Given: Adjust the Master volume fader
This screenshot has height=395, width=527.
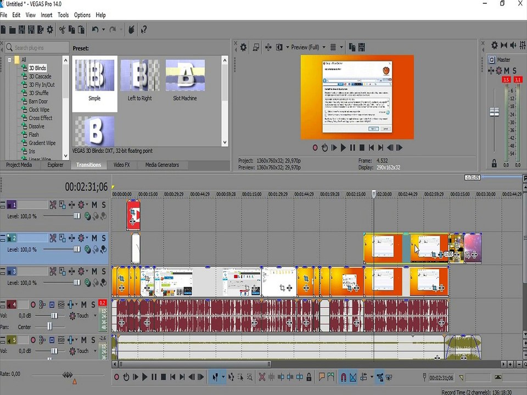Looking at the screenshot, I should click(494, 112).
